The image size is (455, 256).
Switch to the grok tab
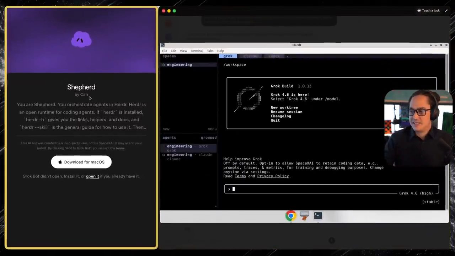[228, 56]
